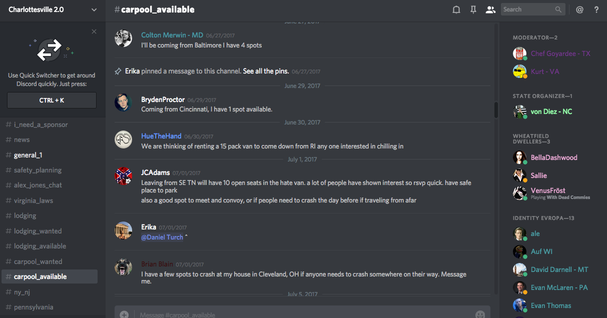
Task: Show pinned messages with pin icon
Action: 473,9
